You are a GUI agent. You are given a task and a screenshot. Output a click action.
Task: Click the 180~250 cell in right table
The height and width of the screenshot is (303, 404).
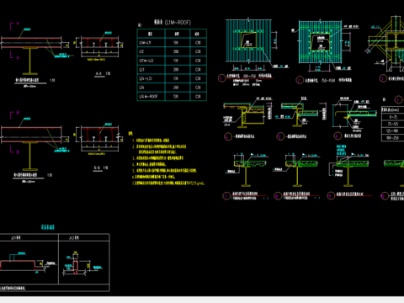point(393,138)
